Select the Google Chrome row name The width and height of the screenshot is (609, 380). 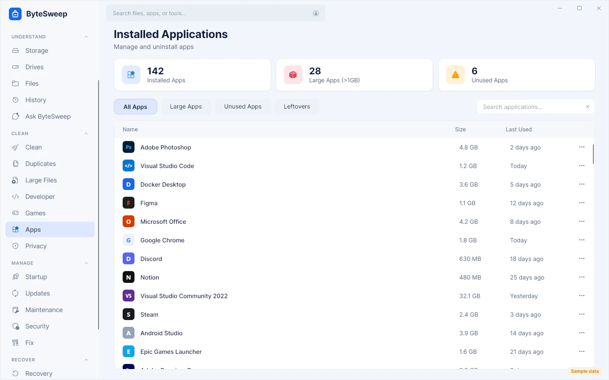click(x=162, y=240)
